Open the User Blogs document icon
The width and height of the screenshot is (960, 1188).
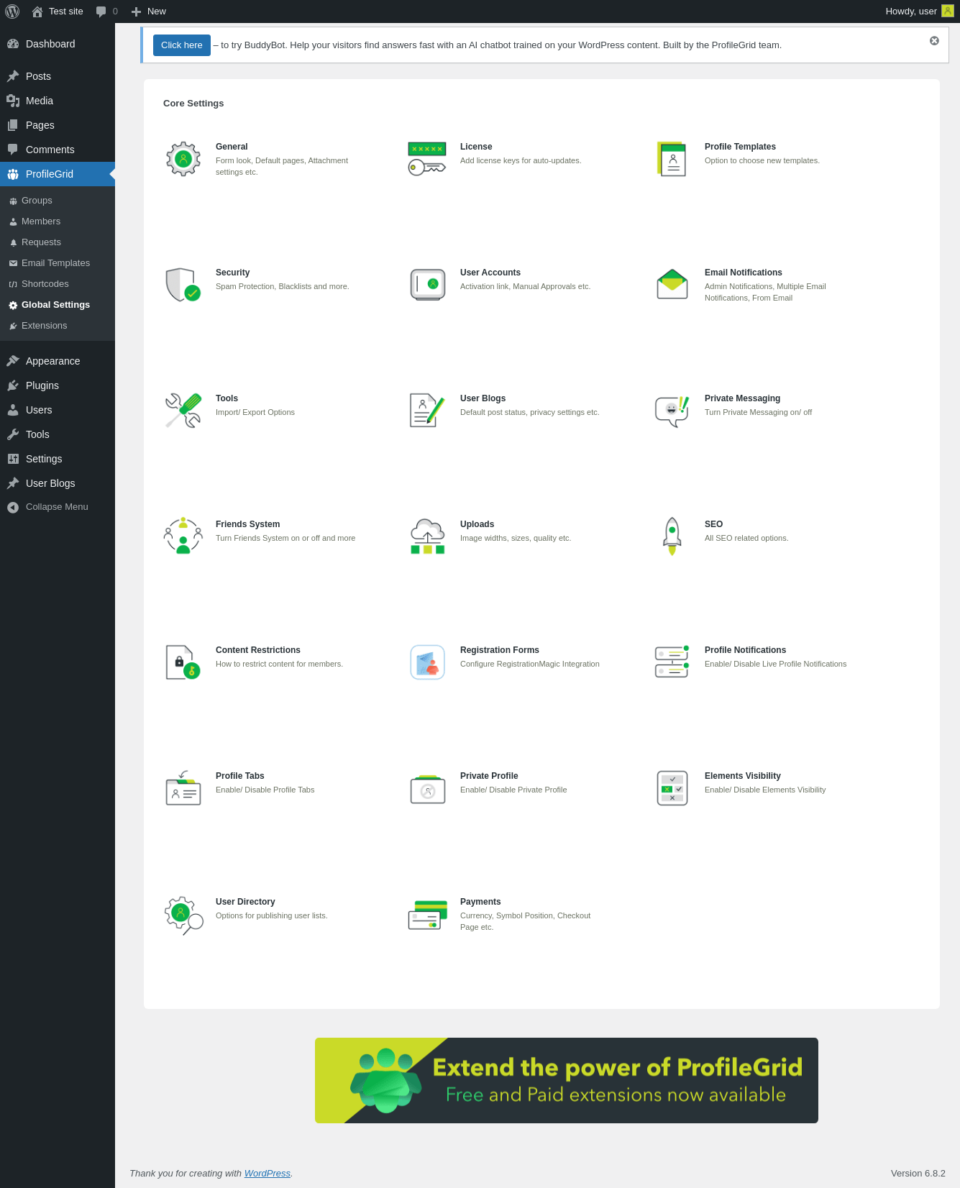[x=427, y=411]
